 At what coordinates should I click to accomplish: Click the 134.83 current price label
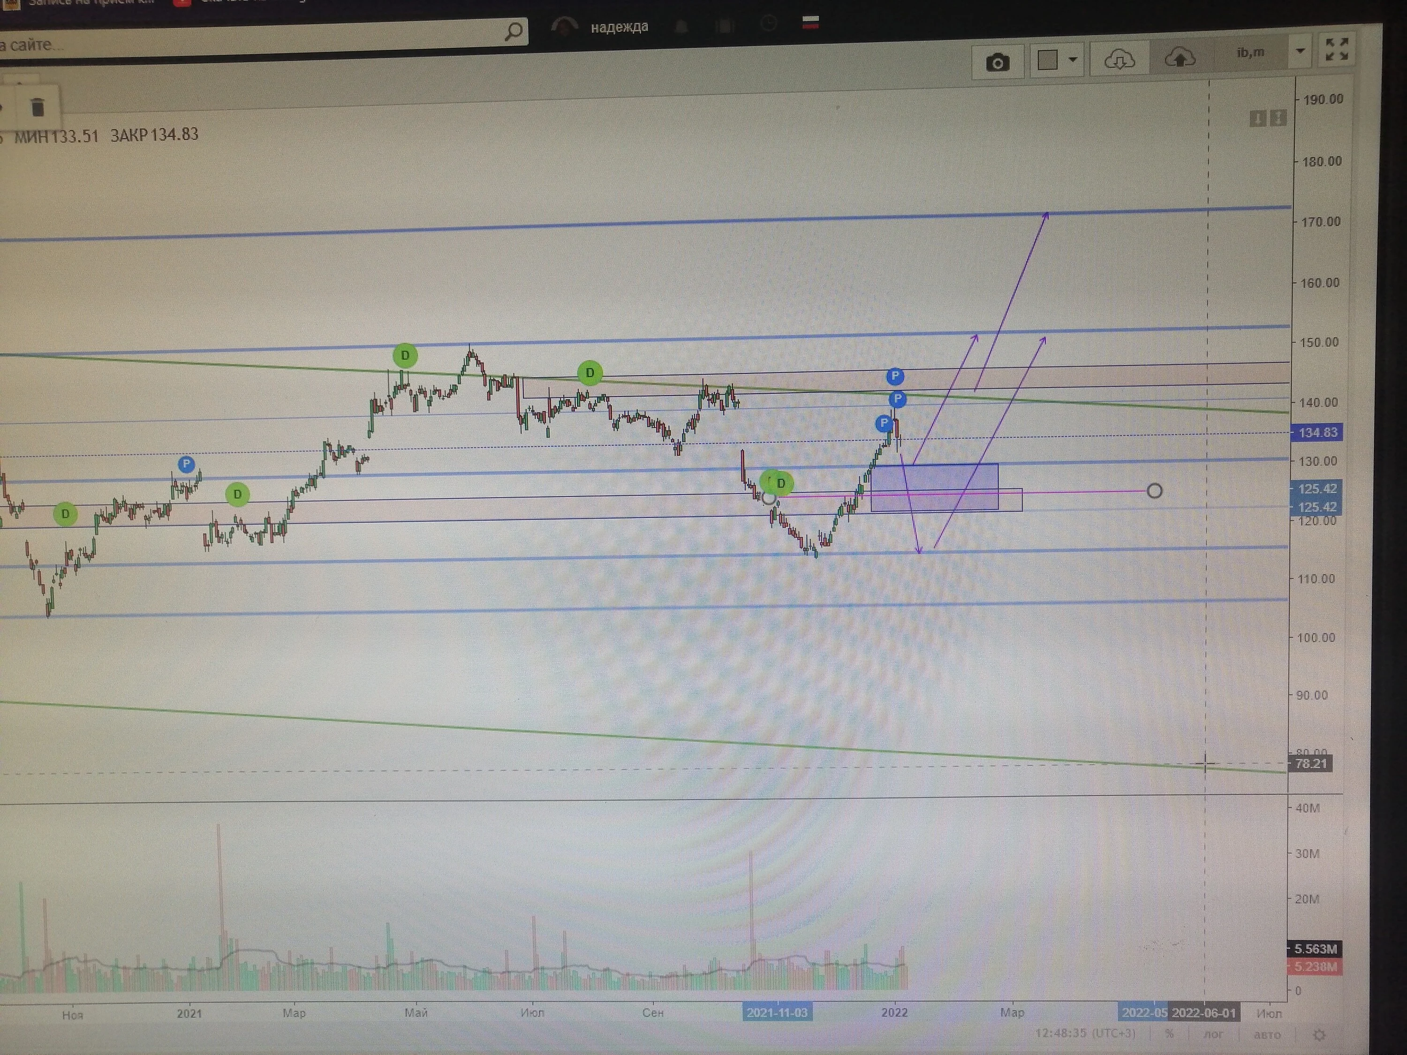click(x=1317, y=432)
